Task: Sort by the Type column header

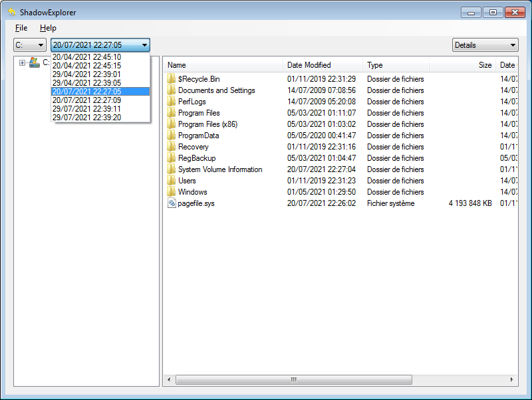Action: point(396,64)
